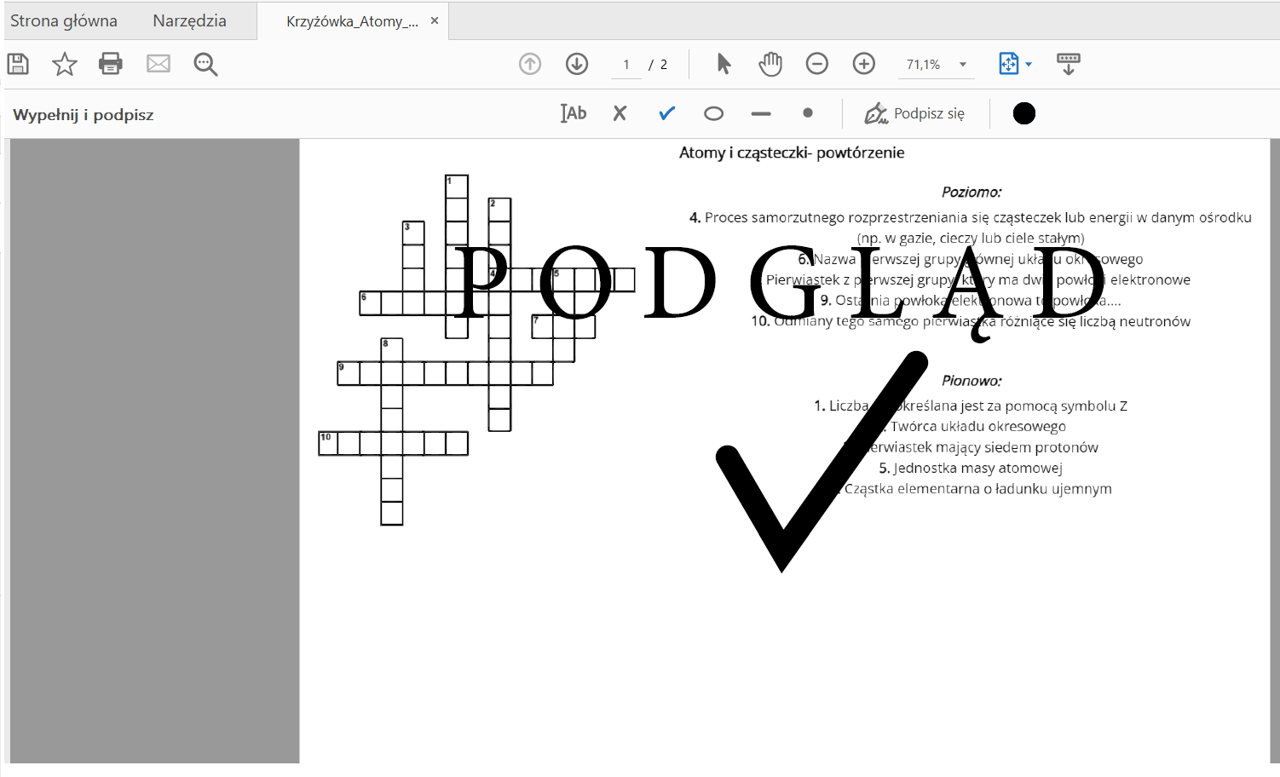Print the document using printer icon
Screen dimensions: 1280x777
[111, 64]
